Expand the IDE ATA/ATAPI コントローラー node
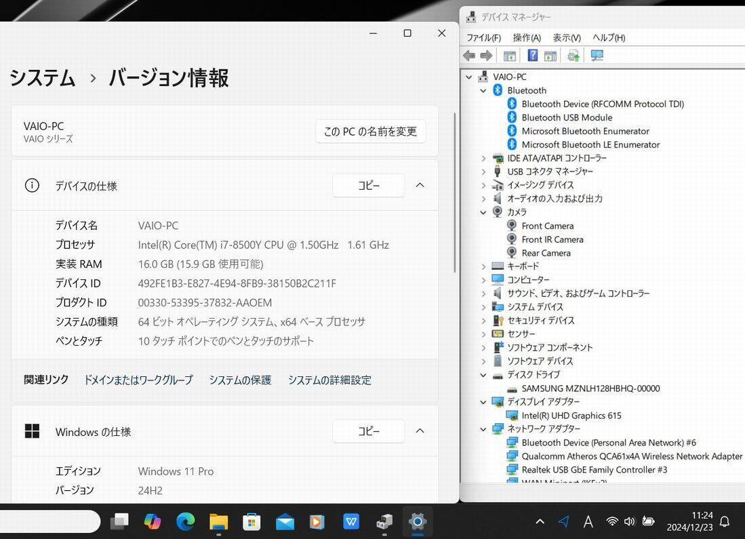745x539 pixels. [x=483, y=158]
